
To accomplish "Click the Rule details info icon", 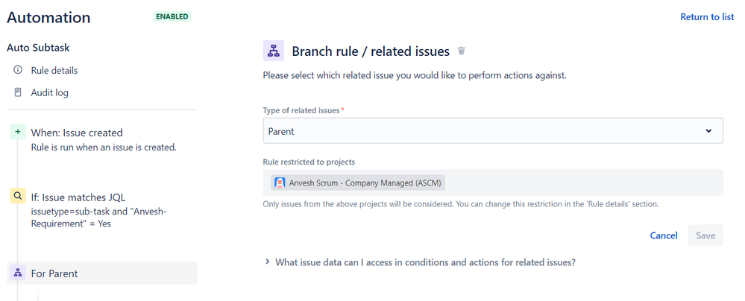I will [x=18, y=70].
